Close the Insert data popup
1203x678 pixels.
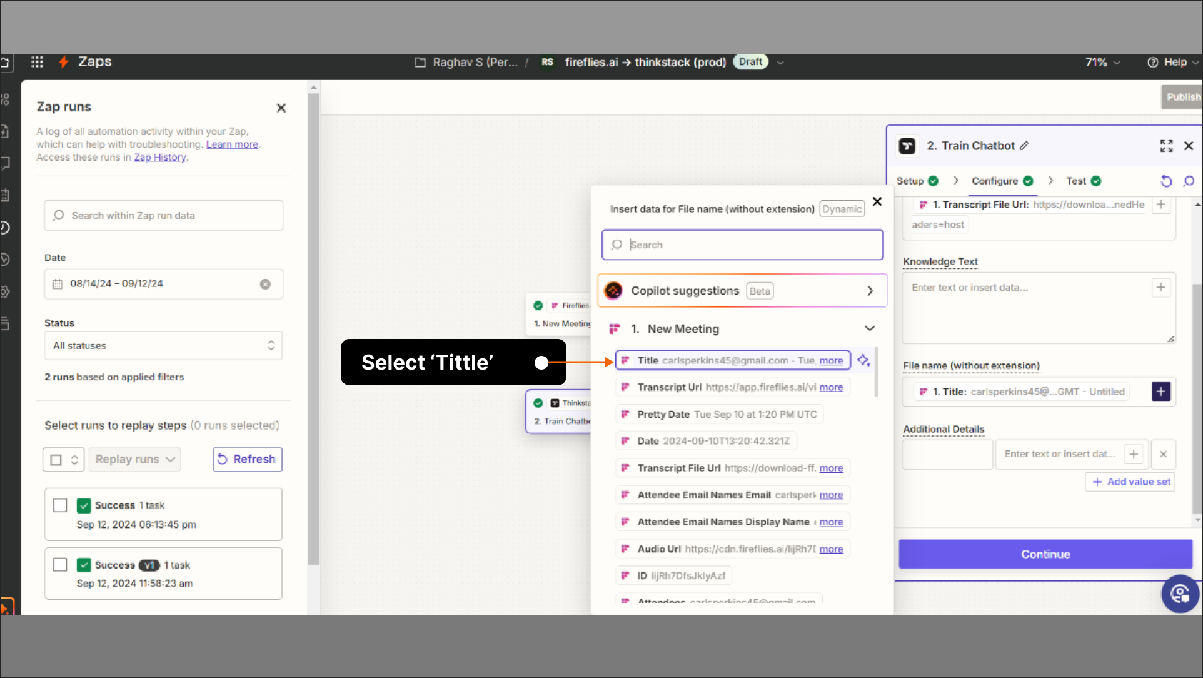click(877, 201)
